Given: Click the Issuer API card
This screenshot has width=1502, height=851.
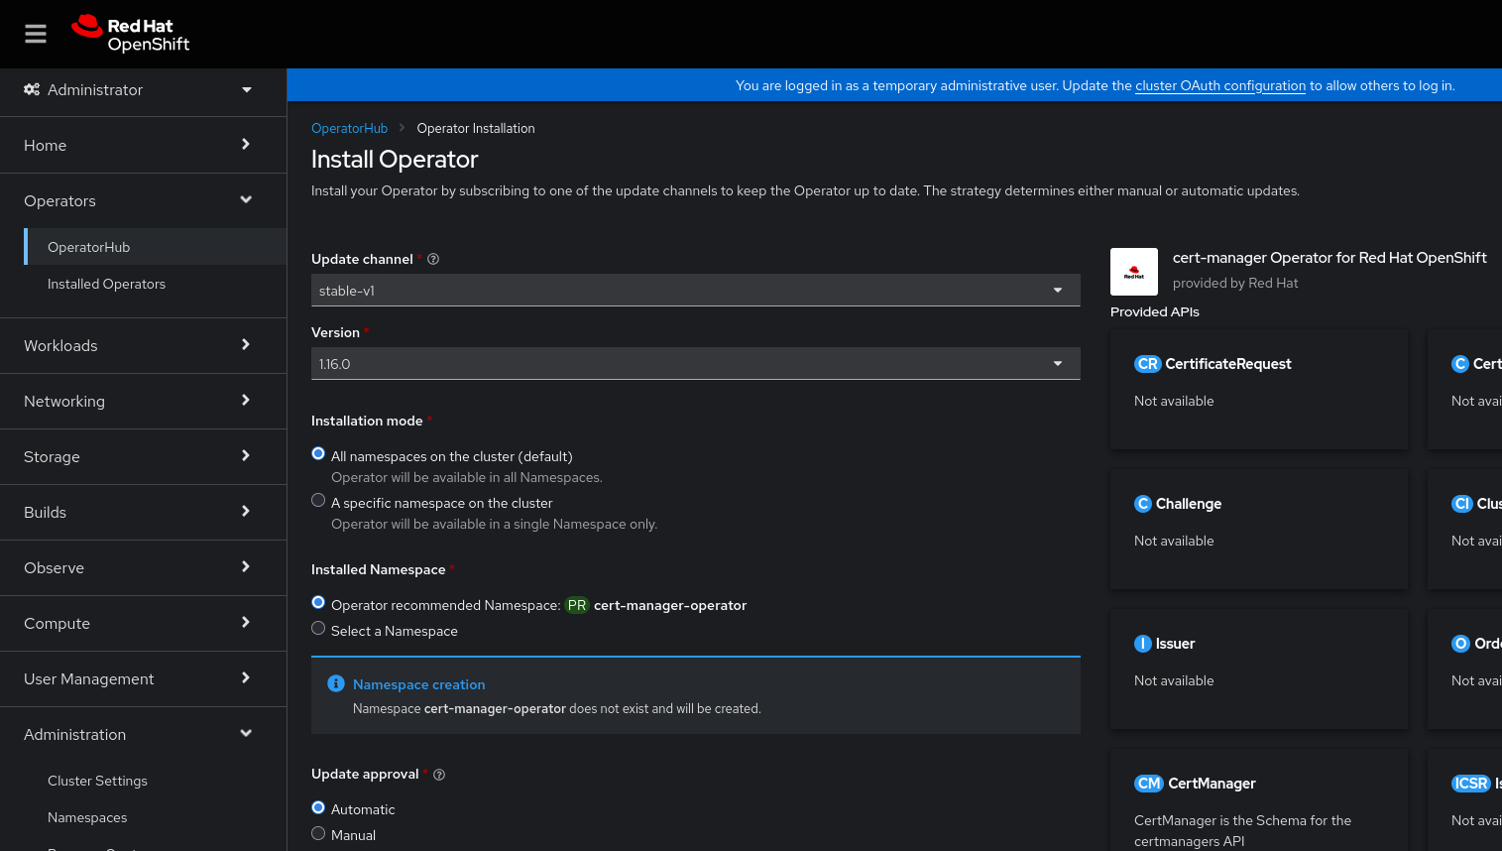Looking at the screenshot, I should (1258, 669).
